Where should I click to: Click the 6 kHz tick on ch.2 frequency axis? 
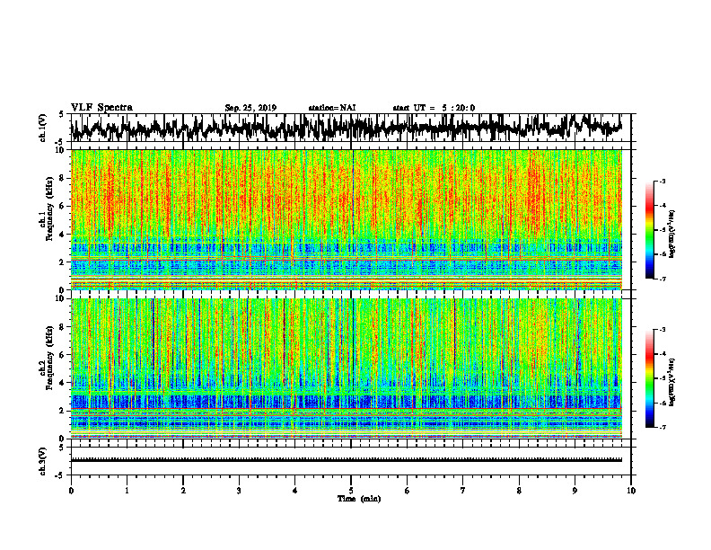62,355
